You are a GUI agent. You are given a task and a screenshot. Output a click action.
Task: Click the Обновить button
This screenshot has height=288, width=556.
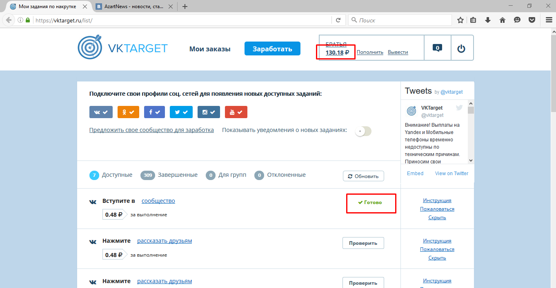click(x=363, y=176)
